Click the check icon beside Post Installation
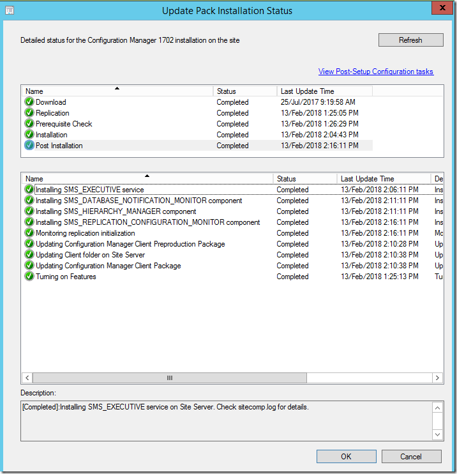Image resolution: width=457 pixels, height=474 pixels. (x=29, y=146)
